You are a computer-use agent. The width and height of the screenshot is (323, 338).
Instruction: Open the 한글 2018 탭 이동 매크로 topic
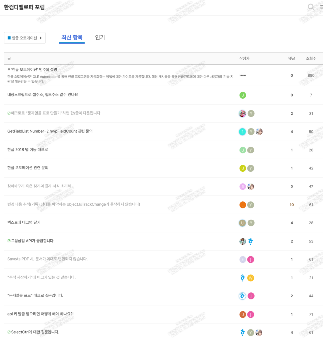(x=28, y=150)
